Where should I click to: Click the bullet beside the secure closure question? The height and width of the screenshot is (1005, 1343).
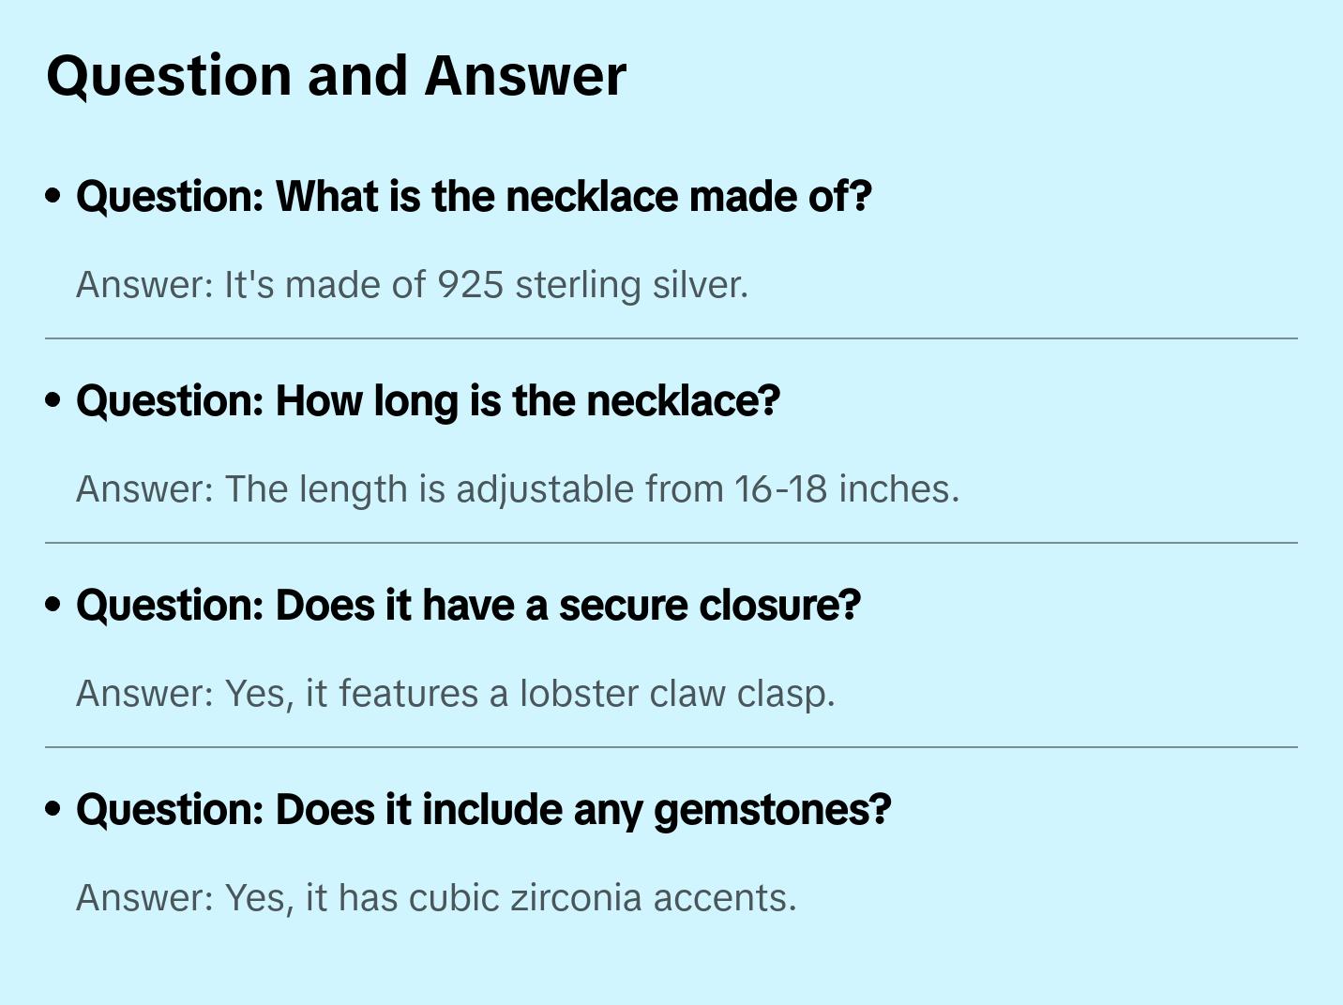[x=53, y=606]
